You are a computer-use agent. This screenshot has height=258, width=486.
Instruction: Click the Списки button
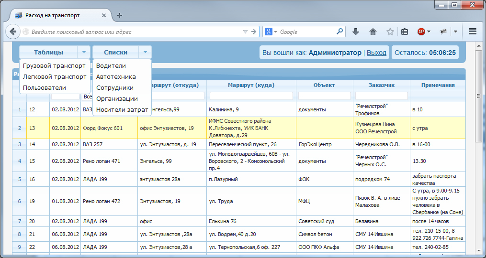click(115, 52)
